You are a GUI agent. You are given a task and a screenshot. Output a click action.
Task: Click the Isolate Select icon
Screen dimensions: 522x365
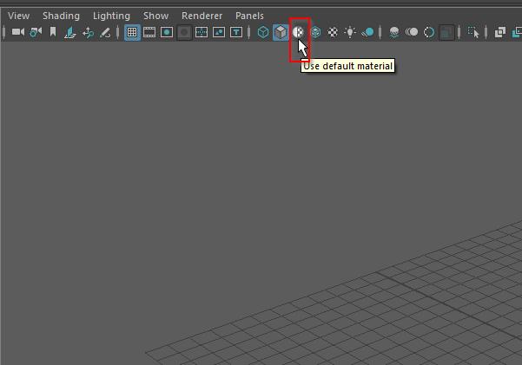(x=473, y=32)
